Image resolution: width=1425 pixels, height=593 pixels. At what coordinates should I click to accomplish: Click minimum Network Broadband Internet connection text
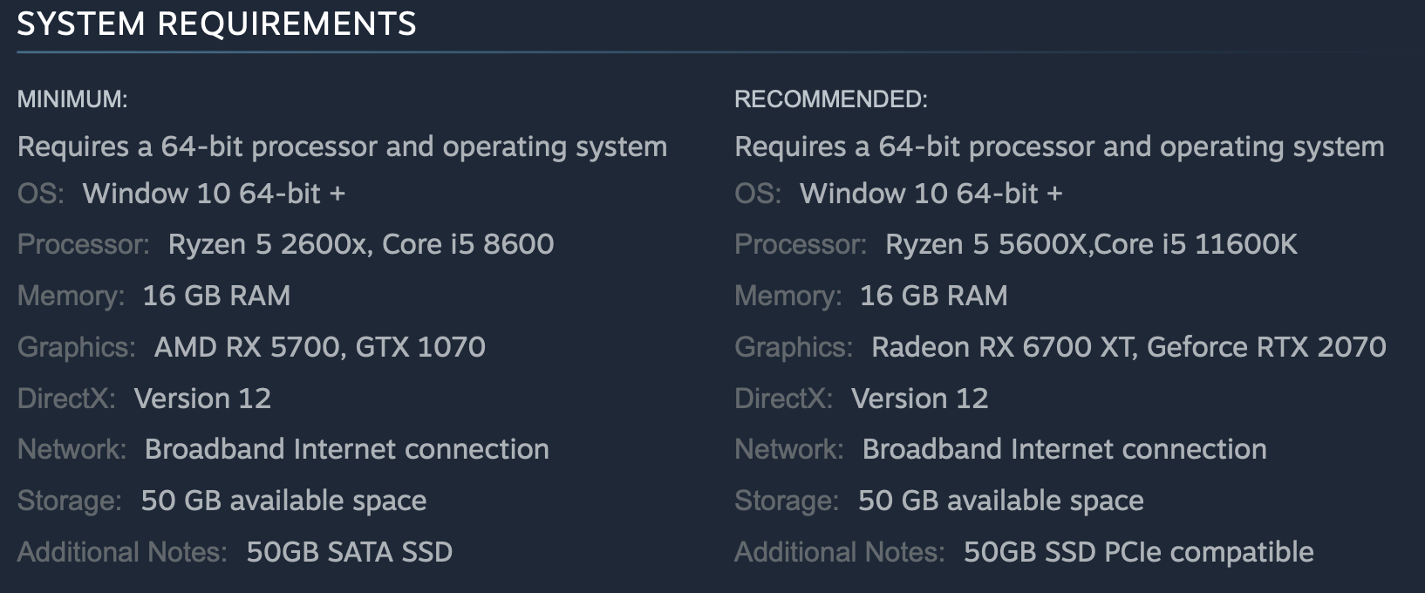tap(346, 449)
